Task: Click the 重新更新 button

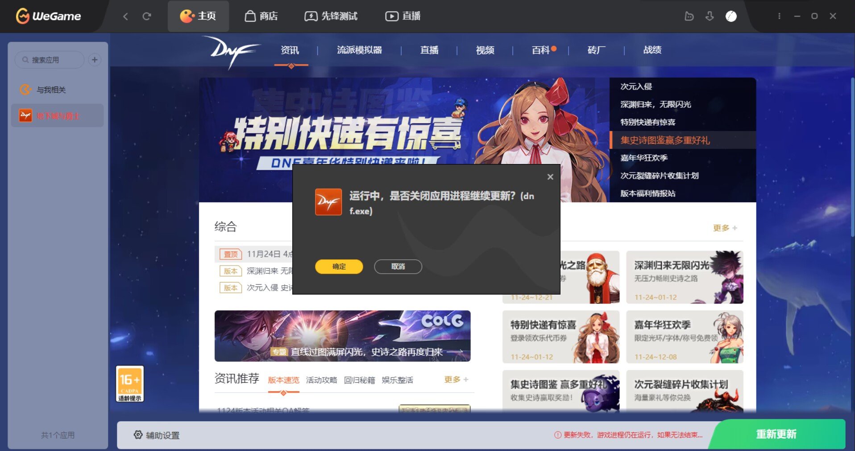Action: (776, 434)
